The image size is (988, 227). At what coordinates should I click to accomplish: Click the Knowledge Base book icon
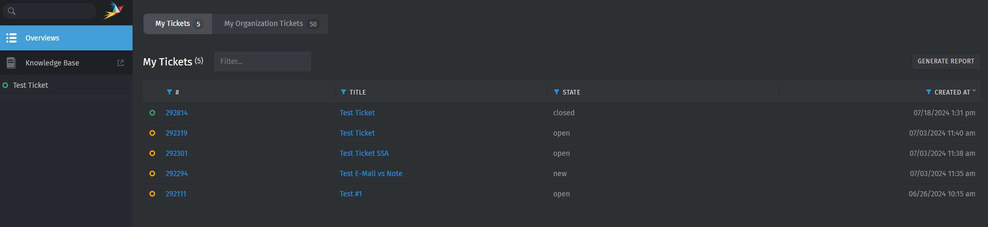[11, 63]
